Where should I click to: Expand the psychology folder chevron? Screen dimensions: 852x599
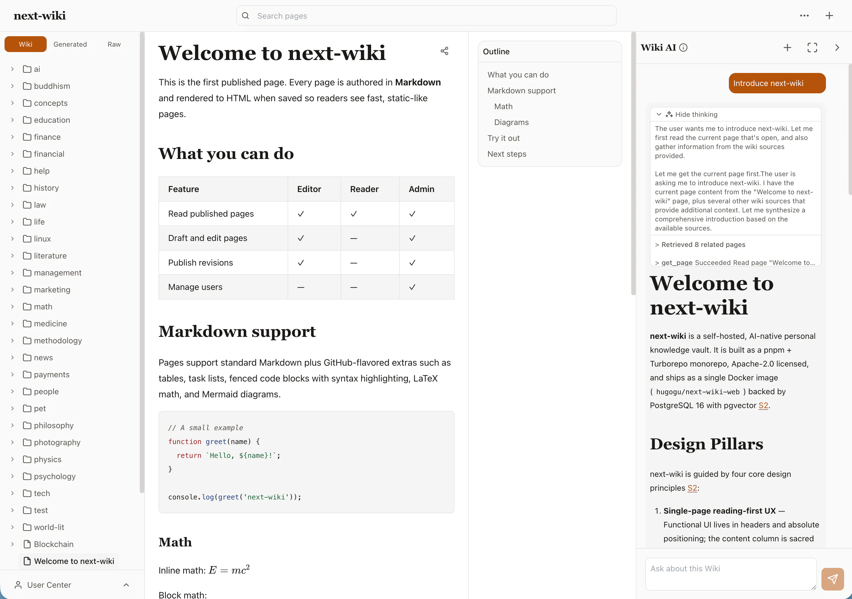pyautogui.click(x=12, y=476)
